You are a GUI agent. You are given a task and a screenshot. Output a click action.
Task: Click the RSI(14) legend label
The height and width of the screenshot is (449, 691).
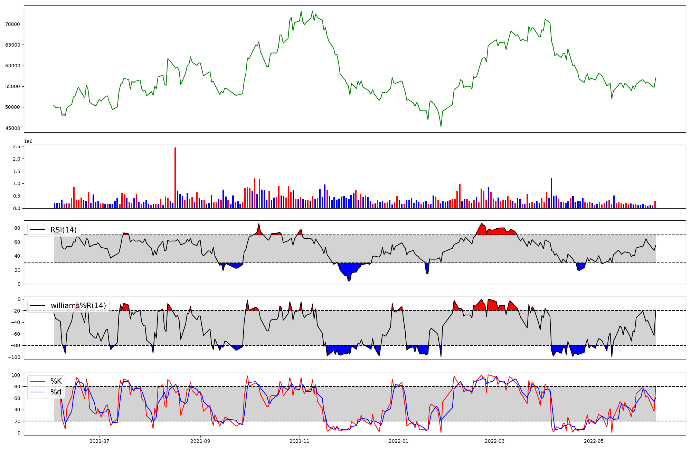pyautogui.click(x=64, y=230)
